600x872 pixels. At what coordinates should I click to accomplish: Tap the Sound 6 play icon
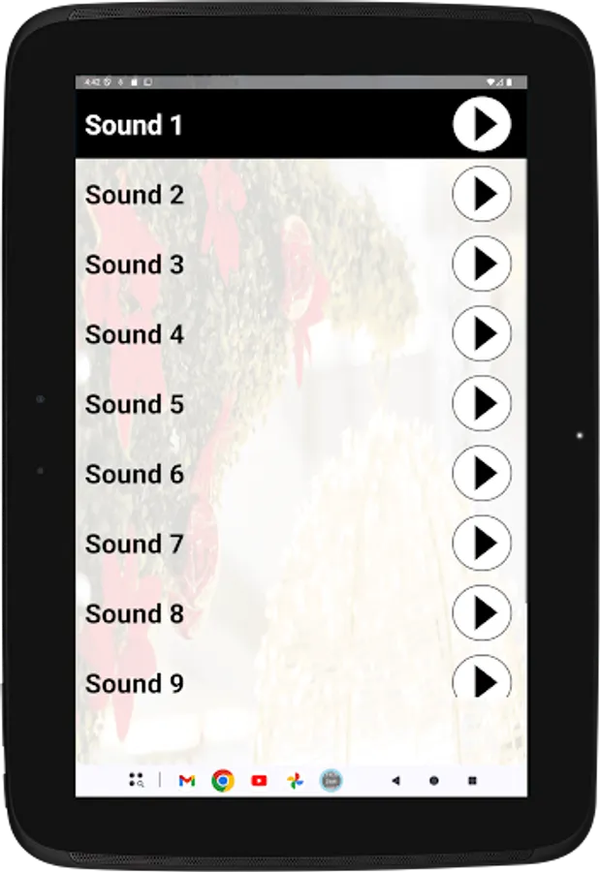tap(482, 473)
